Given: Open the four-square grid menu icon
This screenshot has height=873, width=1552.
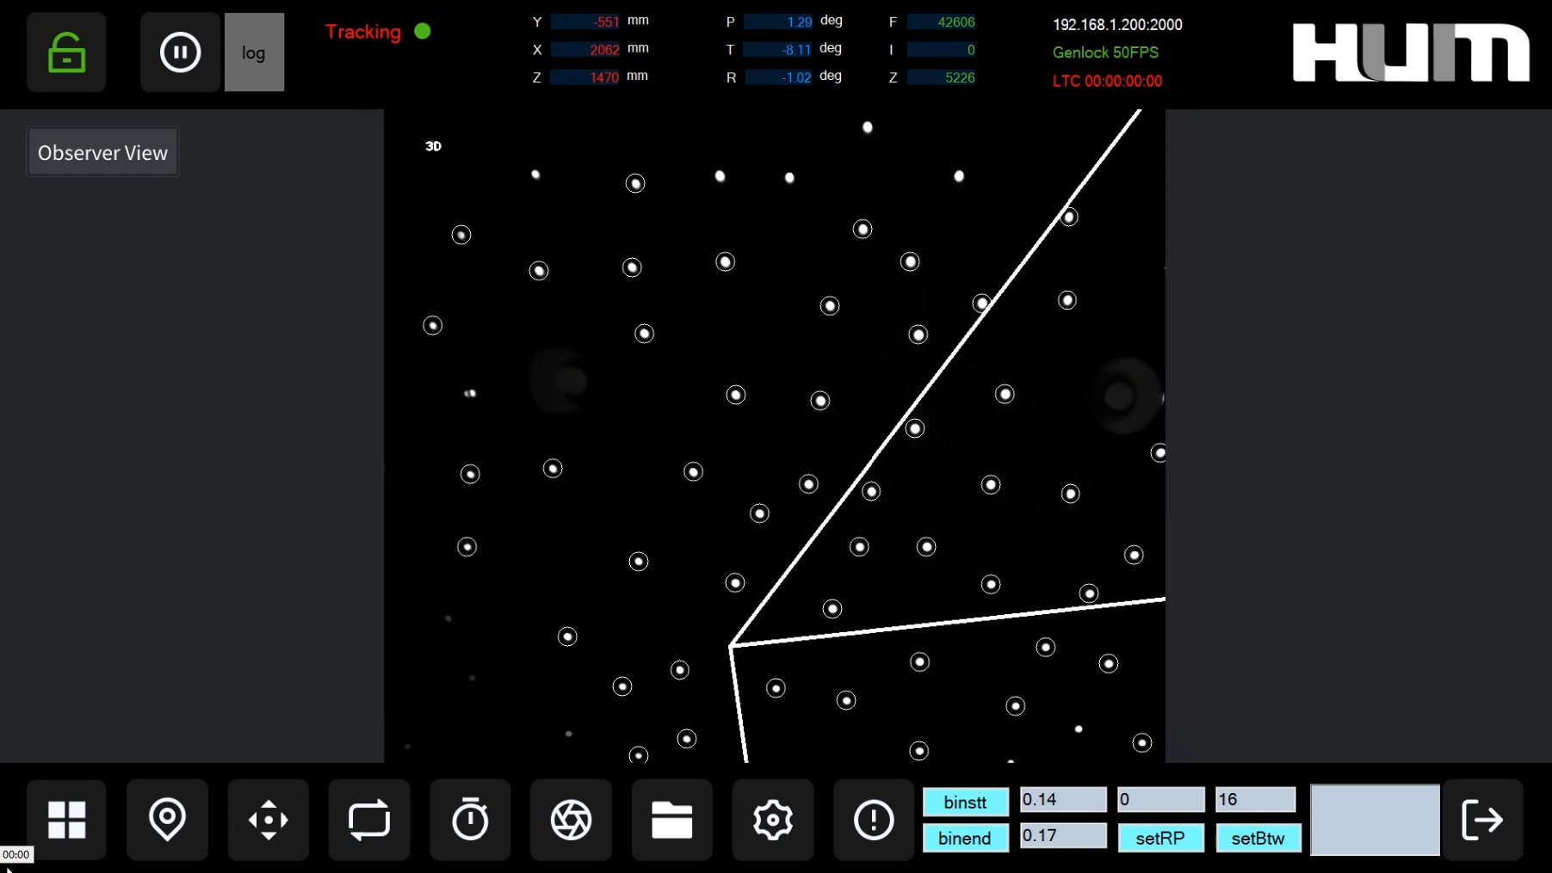Looking at the screenshot, I should (66, 820).
